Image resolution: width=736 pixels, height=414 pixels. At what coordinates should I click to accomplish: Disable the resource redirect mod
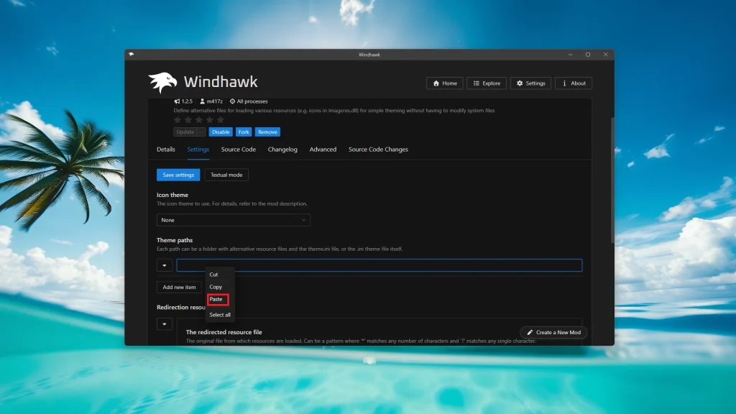pos(221,132)
